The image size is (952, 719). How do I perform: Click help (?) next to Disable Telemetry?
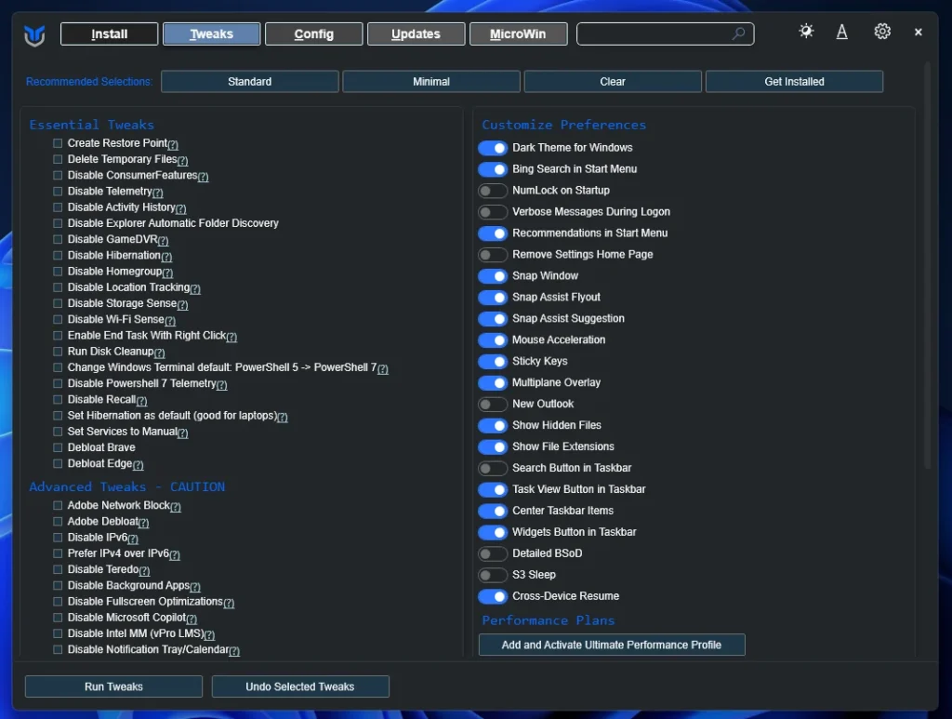coord(158,193)
